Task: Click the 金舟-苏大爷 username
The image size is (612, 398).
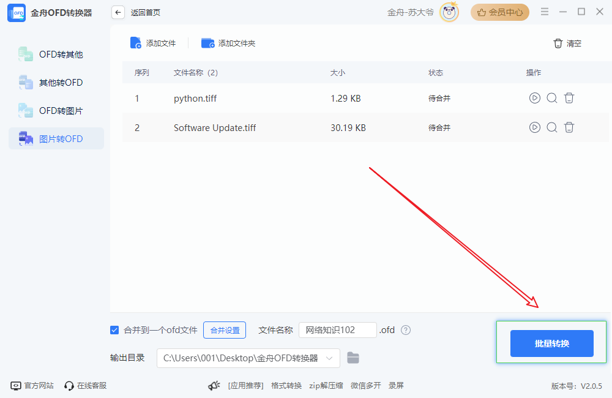Action: (x=410, y=12)
